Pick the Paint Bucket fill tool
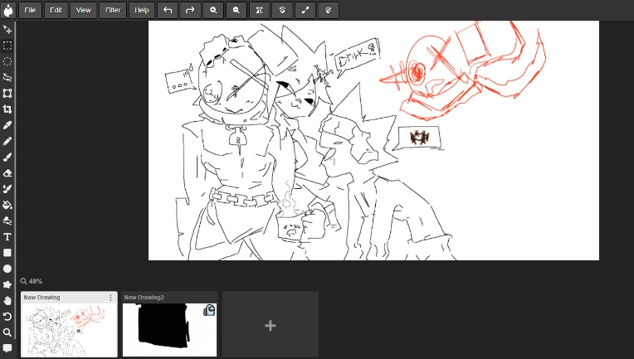Viewport: 634px width, 359px height. (x=7, y=205)
